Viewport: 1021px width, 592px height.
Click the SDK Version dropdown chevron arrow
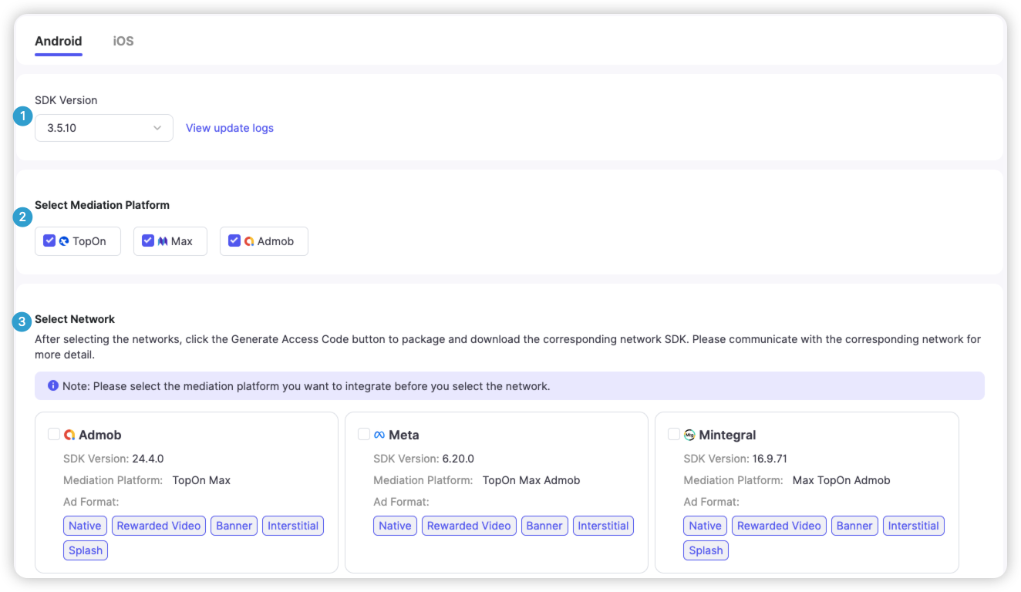click(157, 128)
